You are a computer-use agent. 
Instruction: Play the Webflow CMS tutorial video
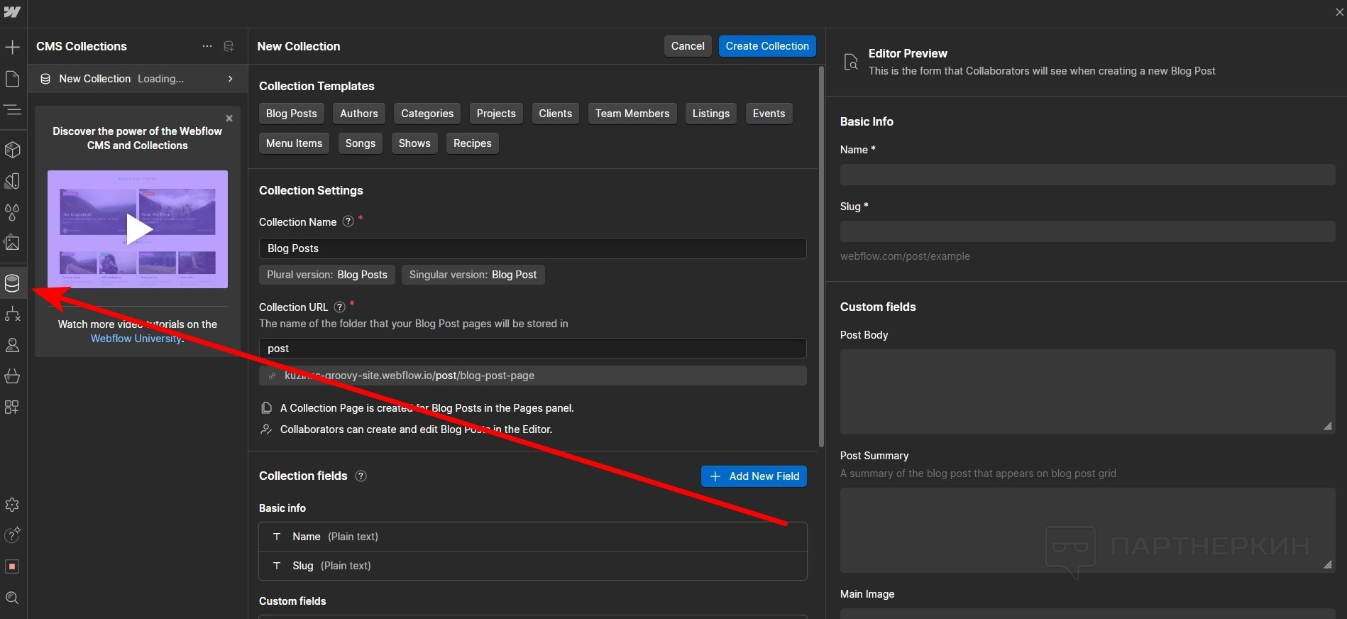click(x=138, y=229)
